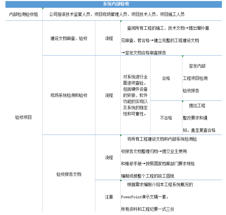Image resolution: width=226 pixels, height=215 pixels.
Task: Select the 建设文档审查、验收 cell
Action: (69, 38)
